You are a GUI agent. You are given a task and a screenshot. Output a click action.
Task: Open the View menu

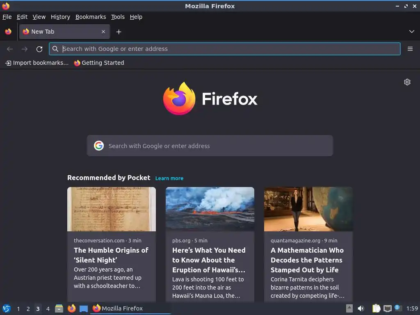pos(39,17)
